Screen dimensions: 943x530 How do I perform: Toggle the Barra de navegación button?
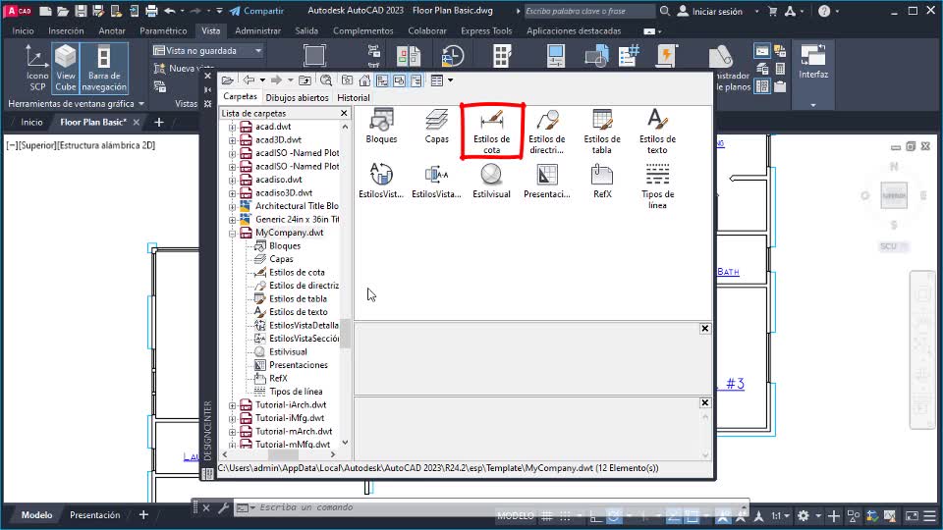[104, 69]
